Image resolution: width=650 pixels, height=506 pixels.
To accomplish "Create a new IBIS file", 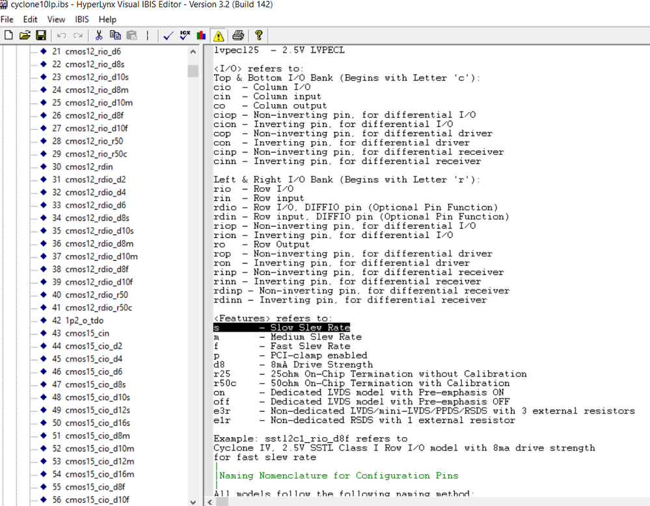I will (8, 35).
